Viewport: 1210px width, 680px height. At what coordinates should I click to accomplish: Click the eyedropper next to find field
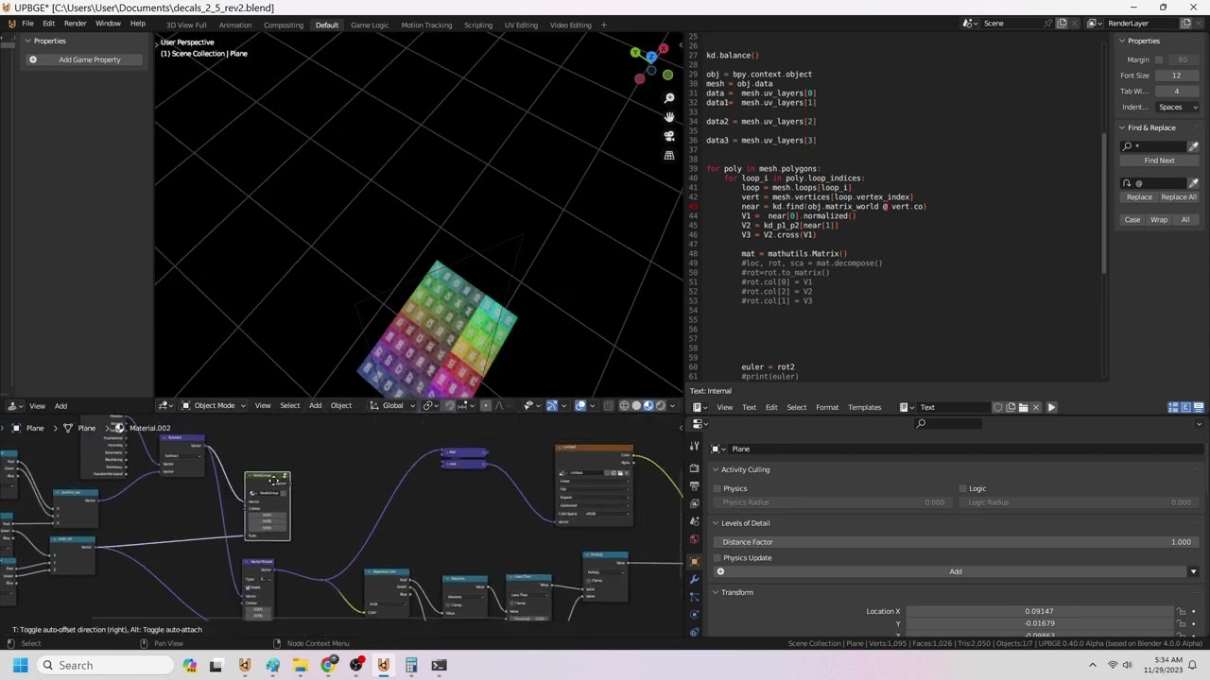point(1193,146)
